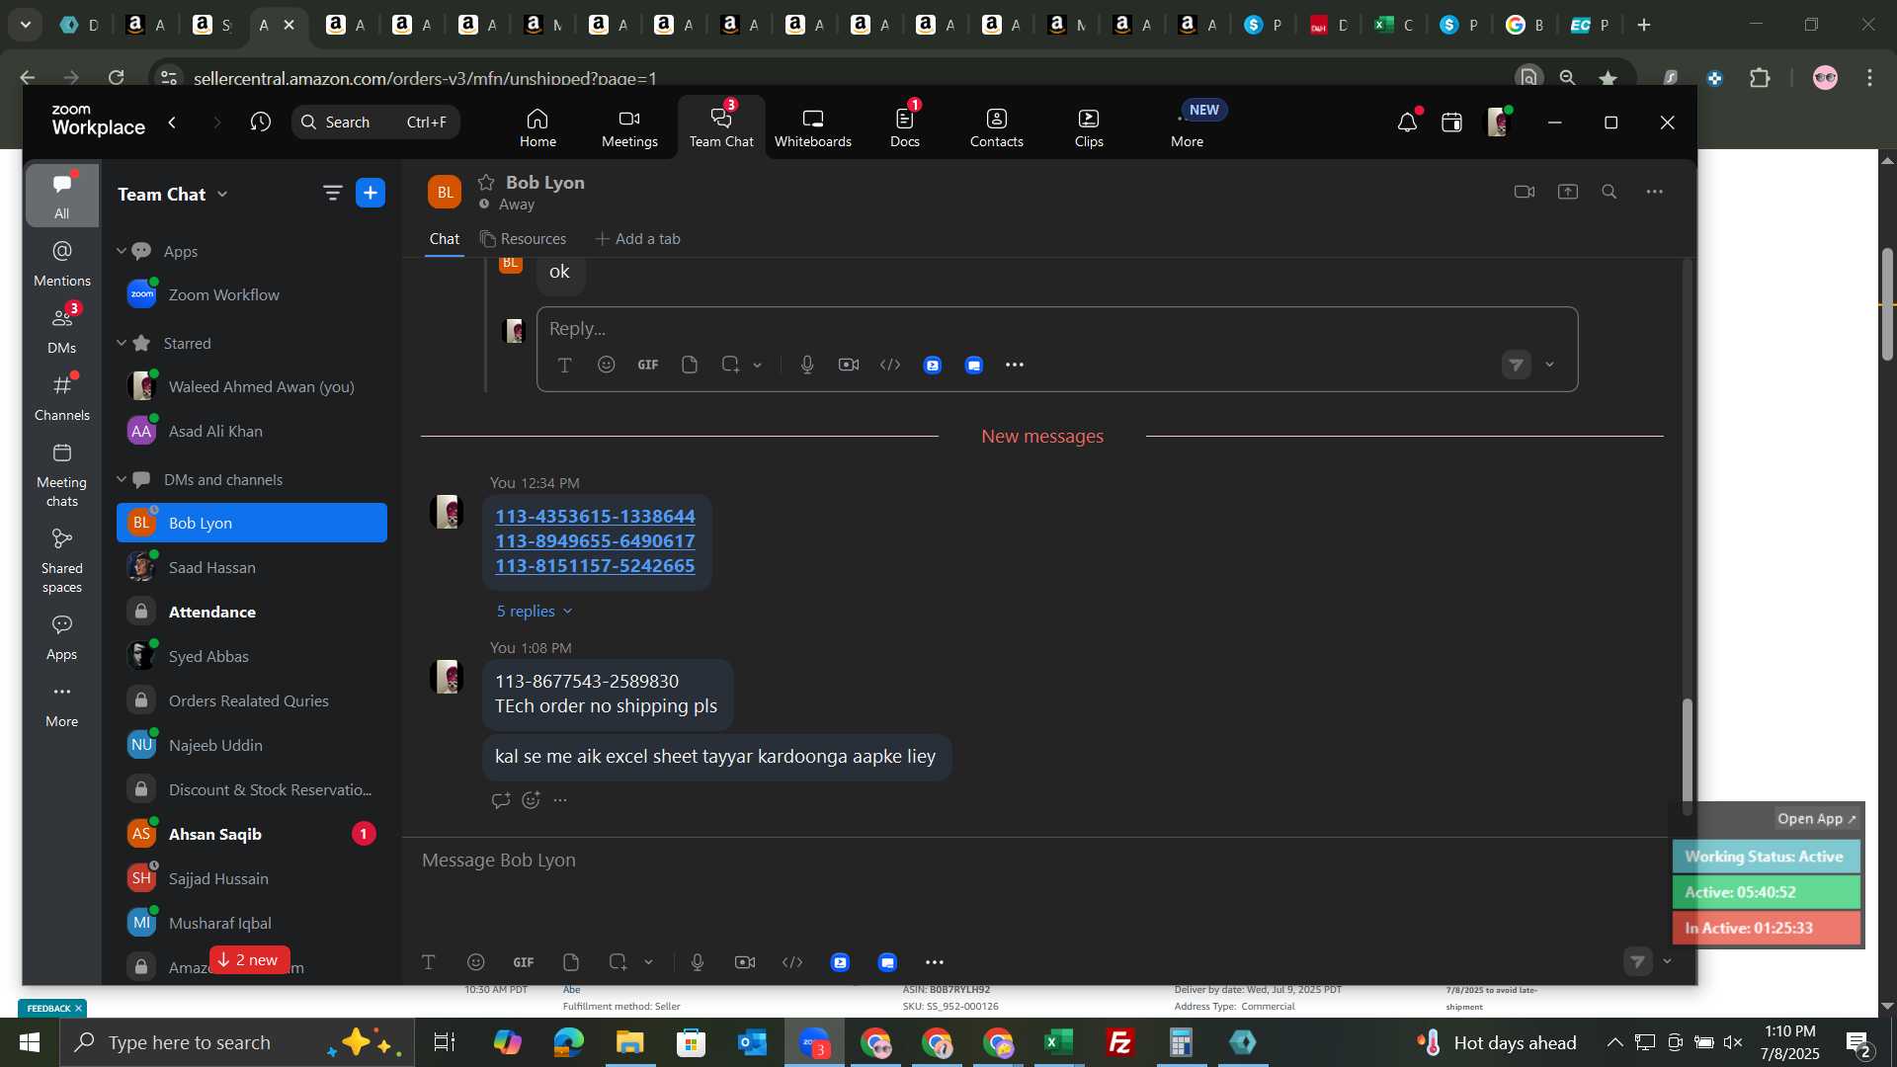Screen dimensions: 1897x1067
Task: Start a video call with Bob Lyon
Action: click(x=1525, y=192)
